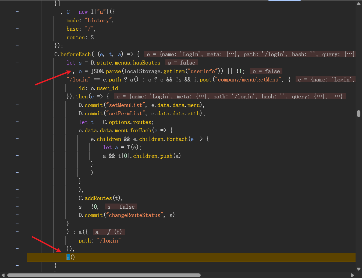Expand query {…} preview on the .then line
Screen dimensions: 362x278
320,97
